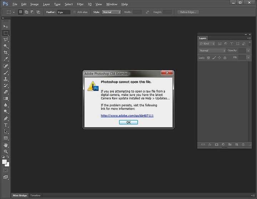Select the Zoom tool

[6, 151]
